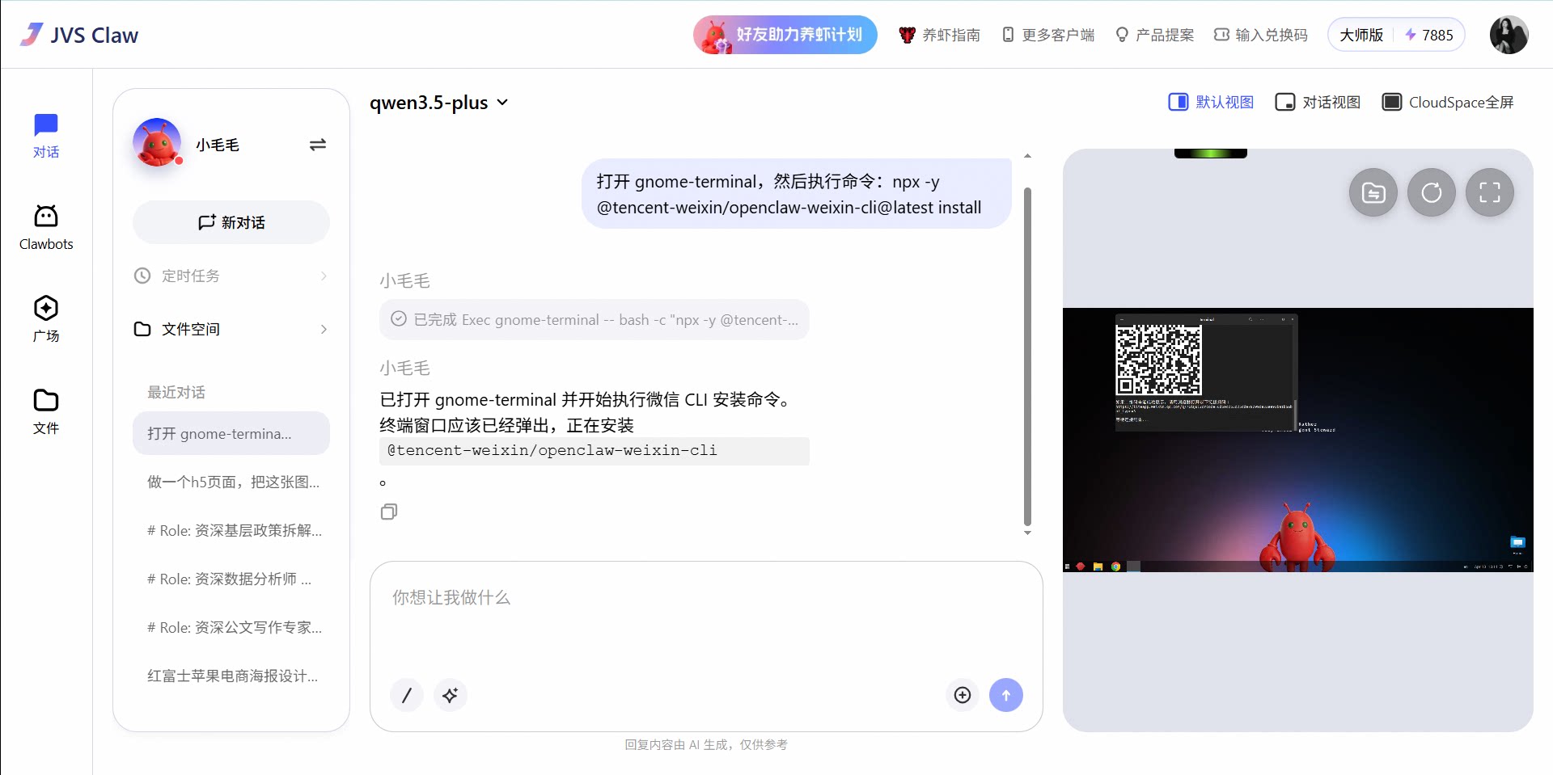Open the 养虾指南 guide menu item

(940, 35)
